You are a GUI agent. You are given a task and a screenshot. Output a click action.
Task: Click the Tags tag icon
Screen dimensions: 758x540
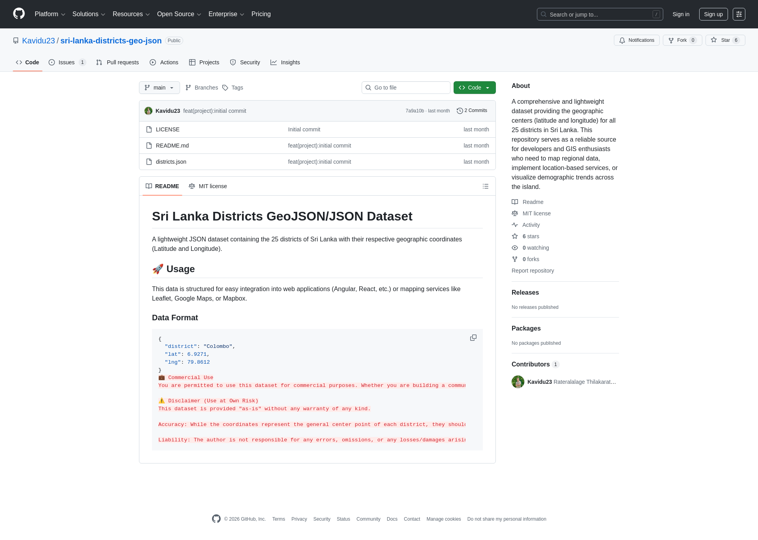tap(225, 88)
